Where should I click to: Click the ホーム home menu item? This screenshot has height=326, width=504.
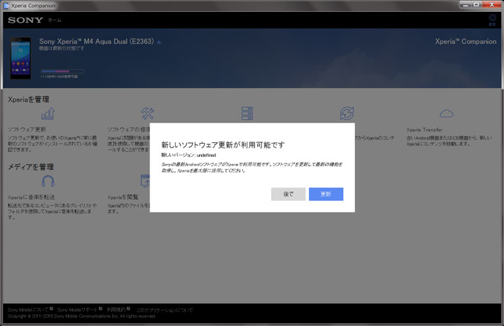click(54, 20)
